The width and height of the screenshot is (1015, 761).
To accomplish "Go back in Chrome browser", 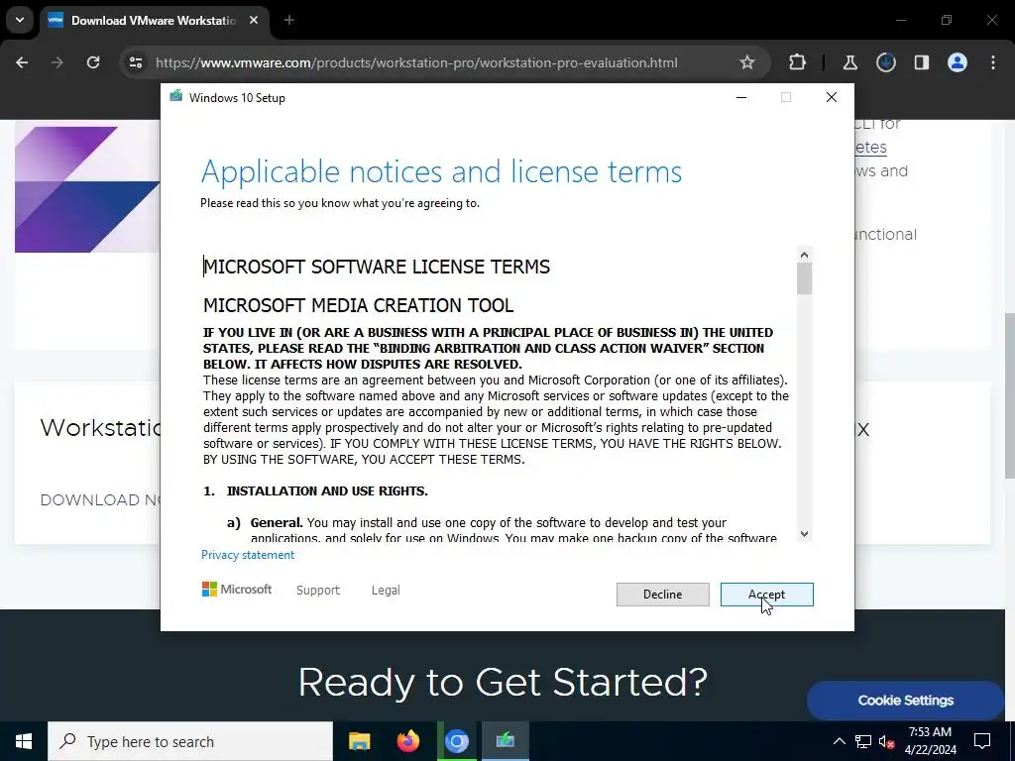I will 22,62.
